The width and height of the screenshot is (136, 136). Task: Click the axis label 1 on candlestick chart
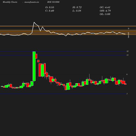click(127, 94)
